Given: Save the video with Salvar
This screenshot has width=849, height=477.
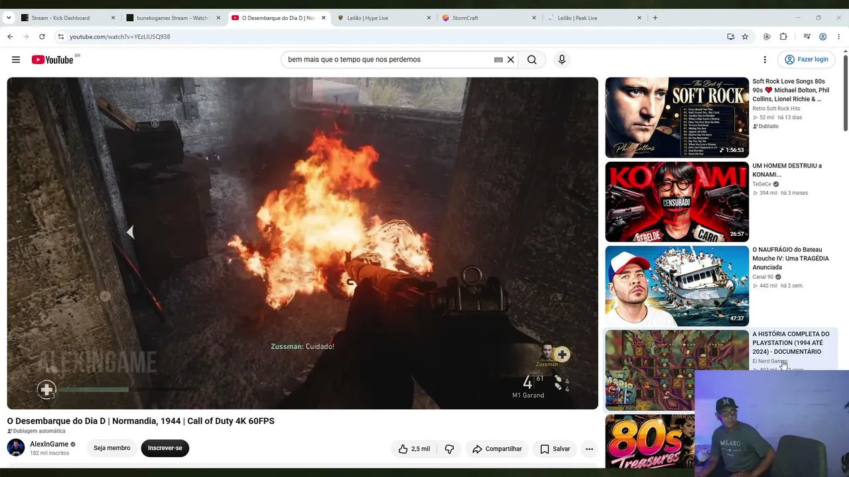Looking at the screenshot, I should [555, 449].
